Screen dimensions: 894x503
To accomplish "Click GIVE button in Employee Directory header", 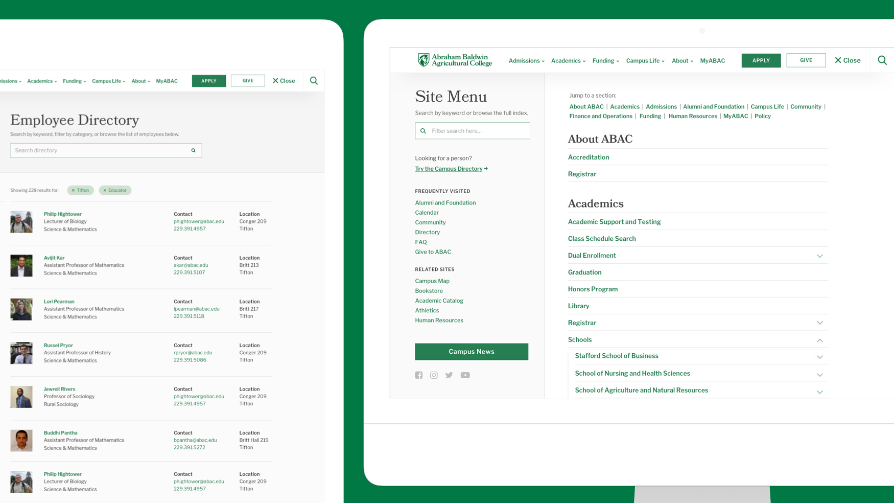I will coord(248,81).
